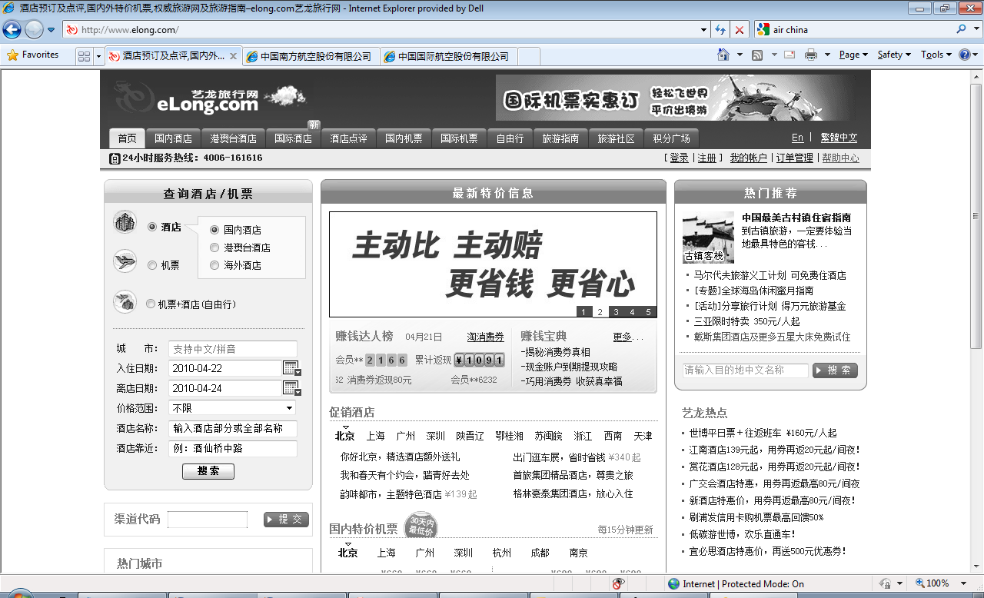Click the Refresh page icon
Image resolution: width=984 pixels, height=598 pixels.
click(720, 30)
